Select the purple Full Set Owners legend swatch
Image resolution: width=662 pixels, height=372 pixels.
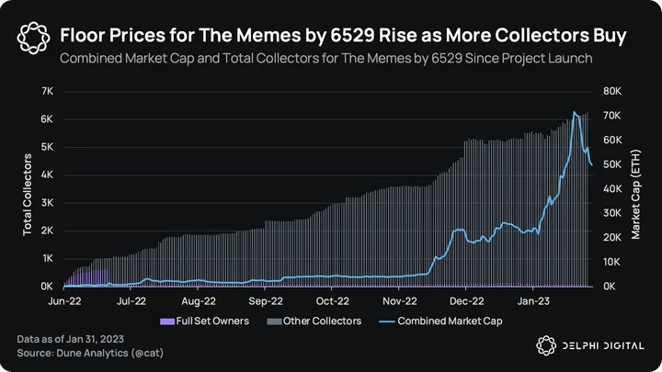[x=167, y=321]
